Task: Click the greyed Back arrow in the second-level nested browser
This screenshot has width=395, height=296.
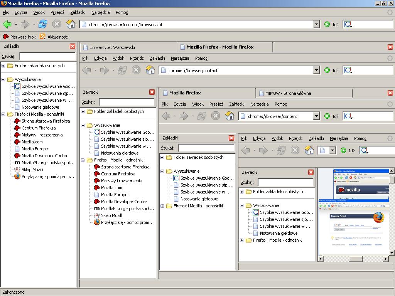Action: coord(87,70)
